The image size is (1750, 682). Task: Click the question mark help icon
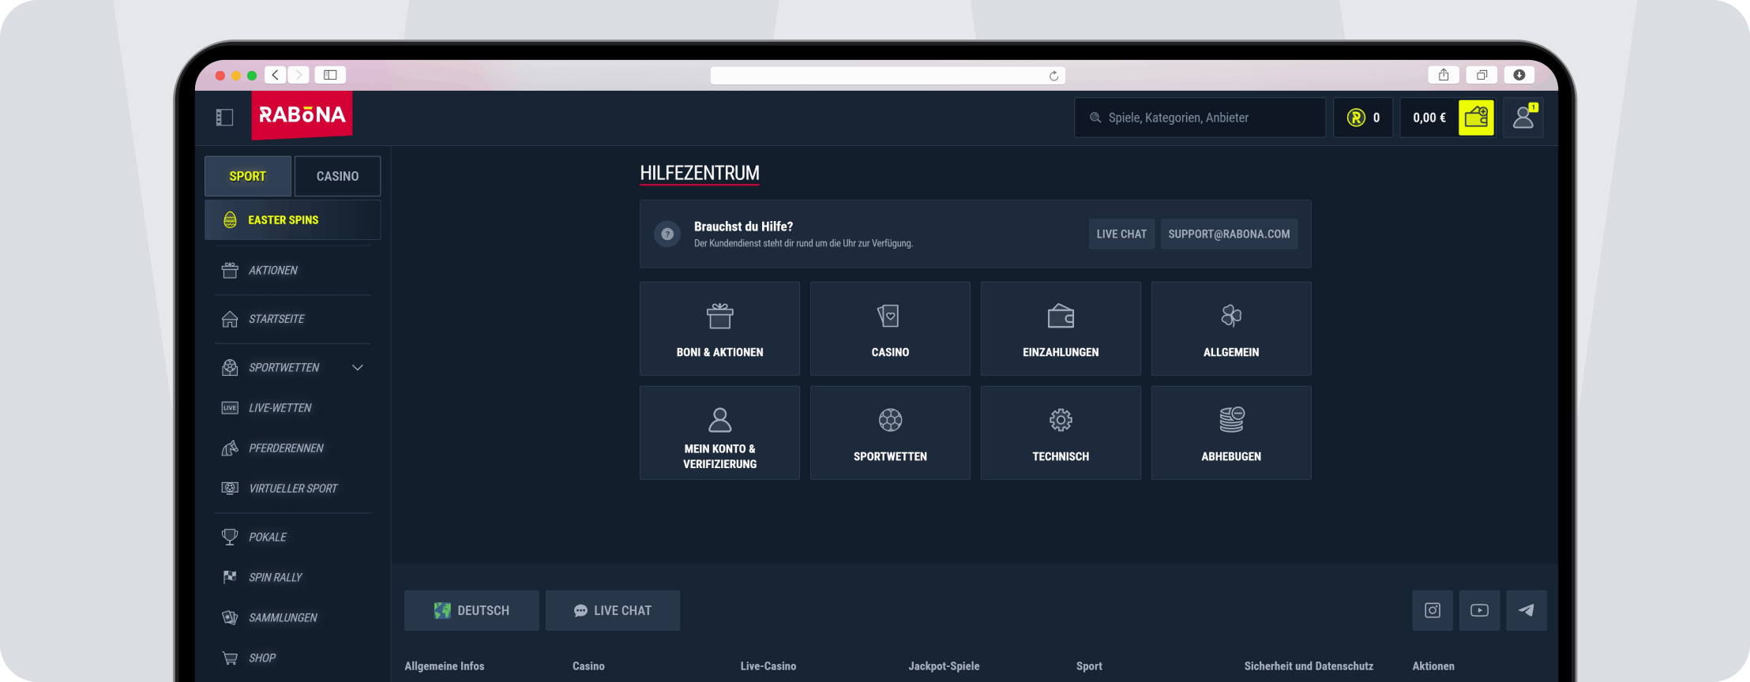667,234
